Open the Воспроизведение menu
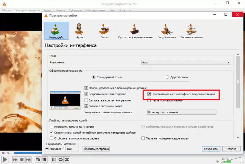The height and width of the screenshot is (164, 245). 28,10
